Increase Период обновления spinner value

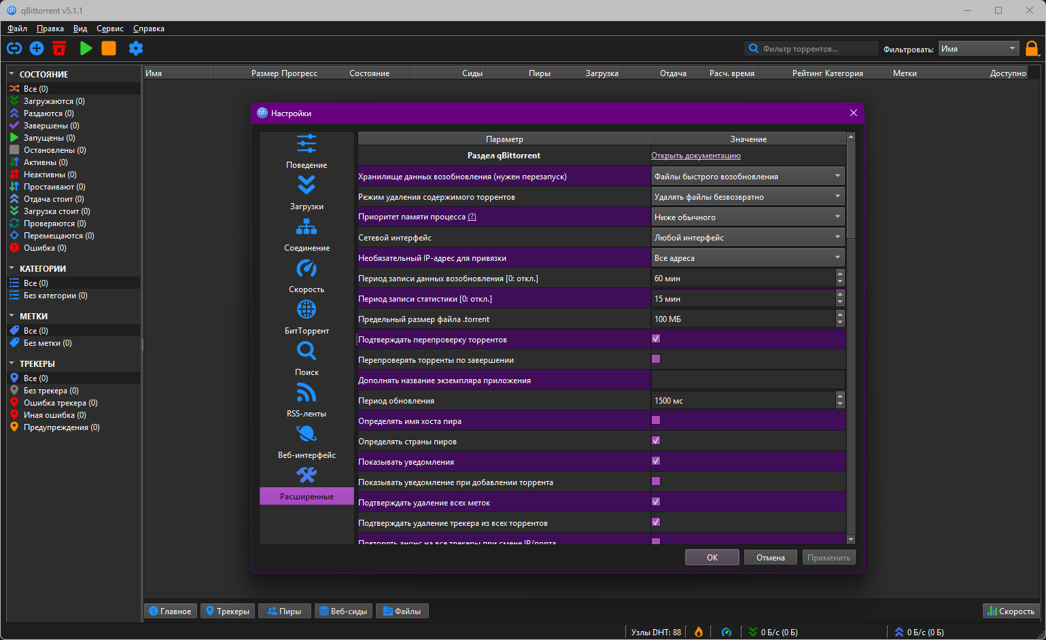(x=840, y=396)
